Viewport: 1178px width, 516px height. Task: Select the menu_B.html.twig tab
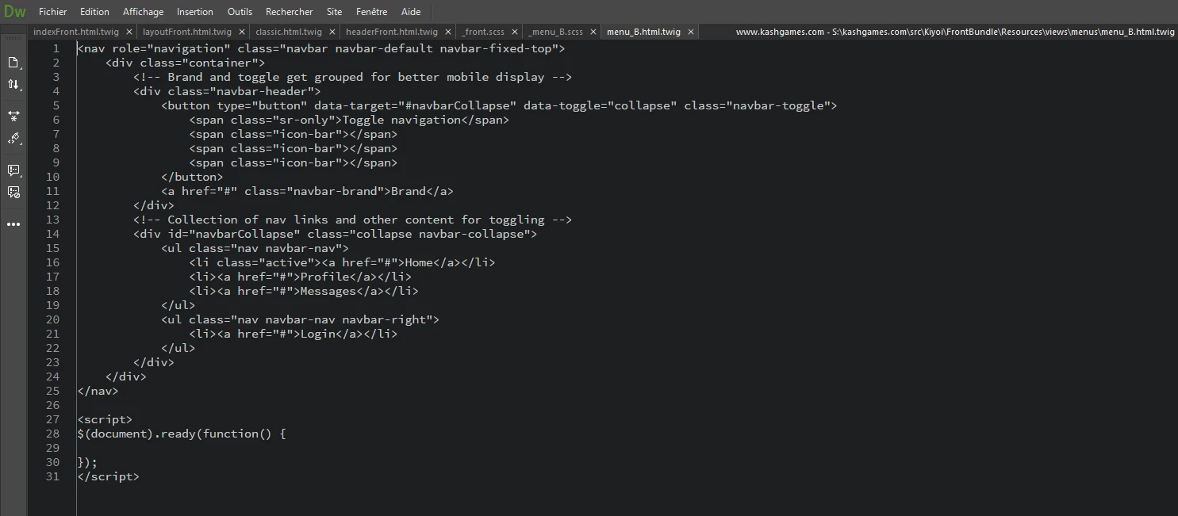point(643,32)
